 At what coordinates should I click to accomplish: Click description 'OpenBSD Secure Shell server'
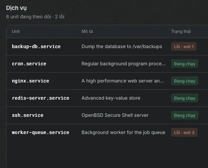tap(115, 115)
